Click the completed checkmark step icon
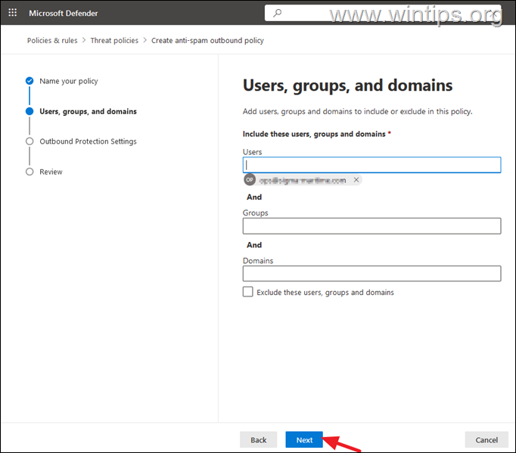This screenshot has height=453, width=516. pyautogui.click(x=30, y=81)
